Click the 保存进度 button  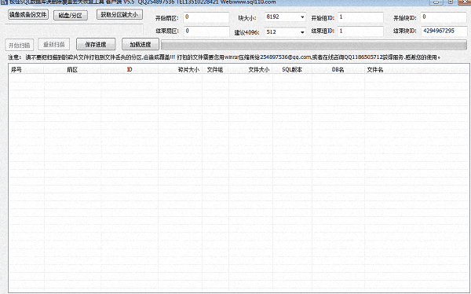coord(96,44)
